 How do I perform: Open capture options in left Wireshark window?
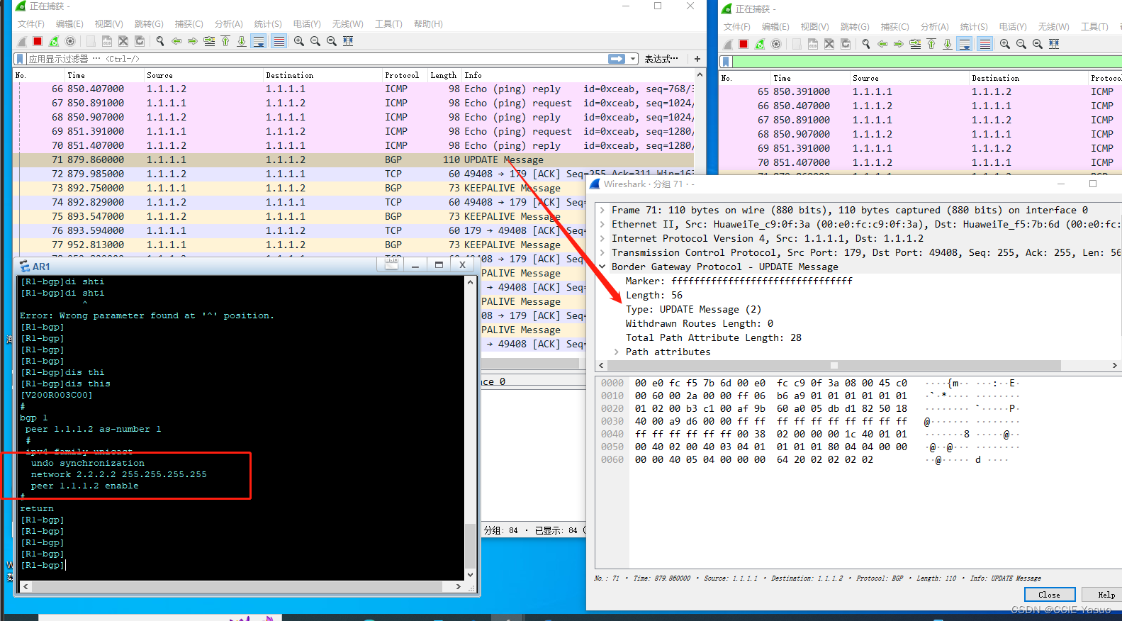pos(70,41)
